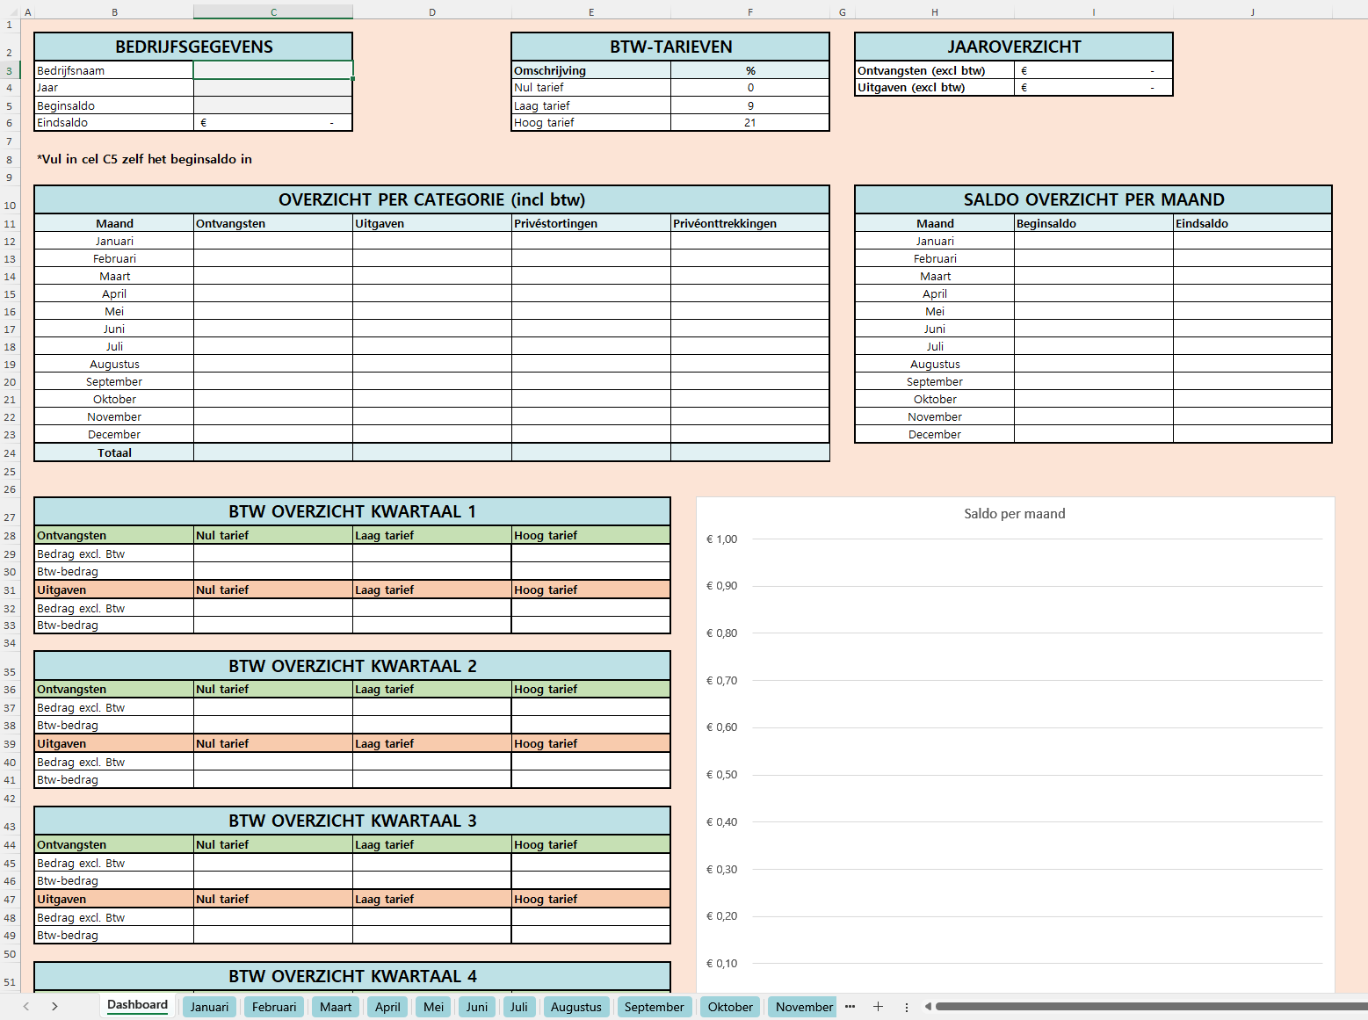Click the Jaar input cell
Image resolution: width=1368 pixels, height=1020 pixels.
click(273, 88)
